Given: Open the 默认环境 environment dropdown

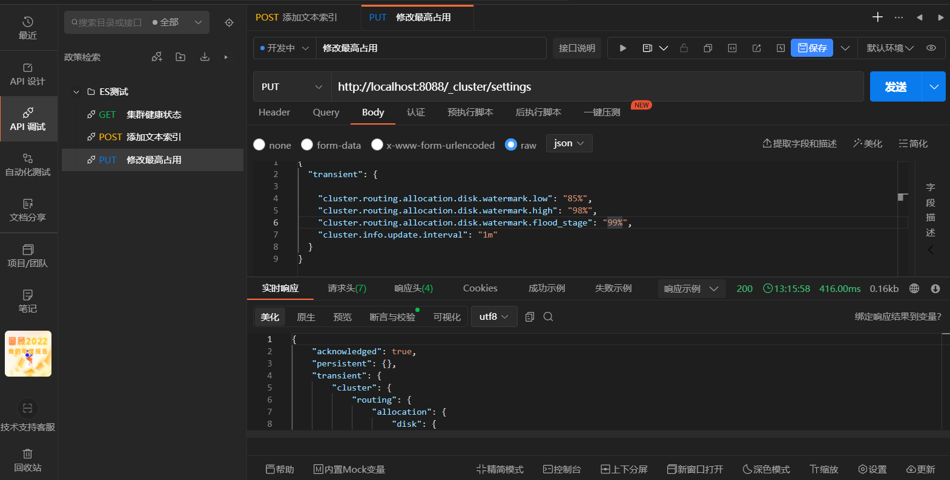Looking at the screenshot, I should pyautogui.click(x=890, y=48).
